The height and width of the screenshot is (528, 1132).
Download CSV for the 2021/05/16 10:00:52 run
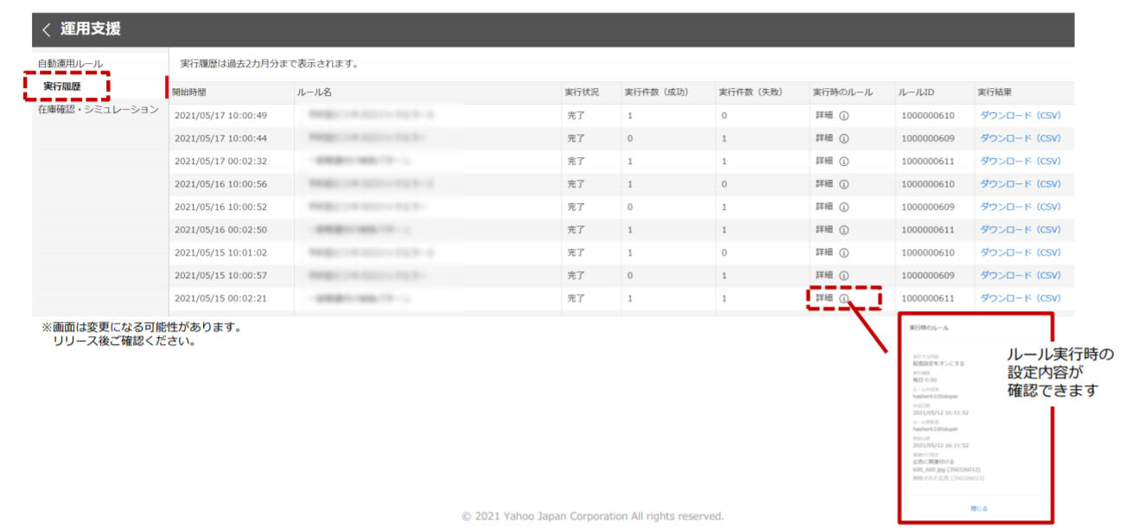1019,207
